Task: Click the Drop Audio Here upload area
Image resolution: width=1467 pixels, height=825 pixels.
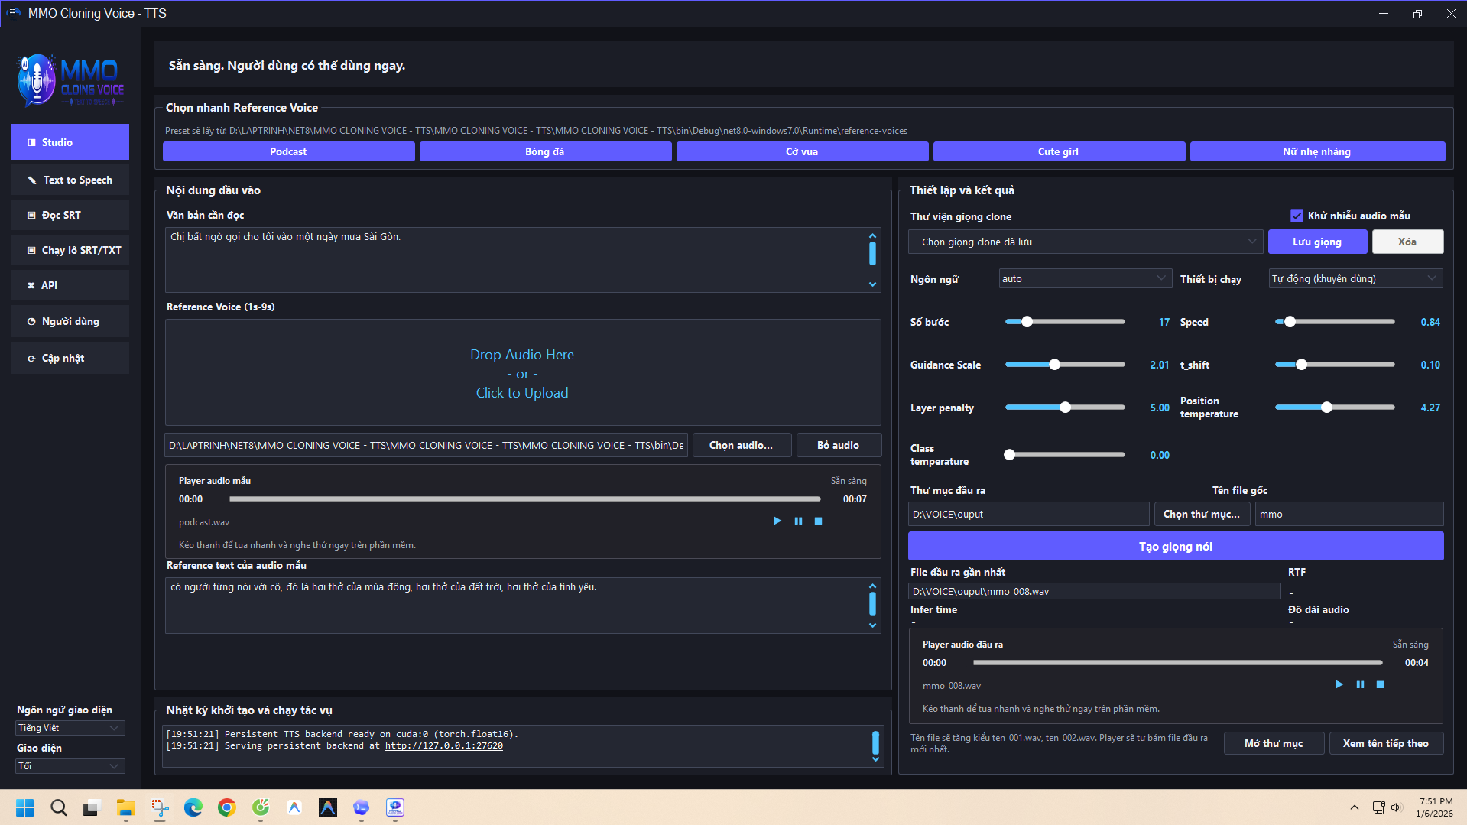Action: [523, 372]
